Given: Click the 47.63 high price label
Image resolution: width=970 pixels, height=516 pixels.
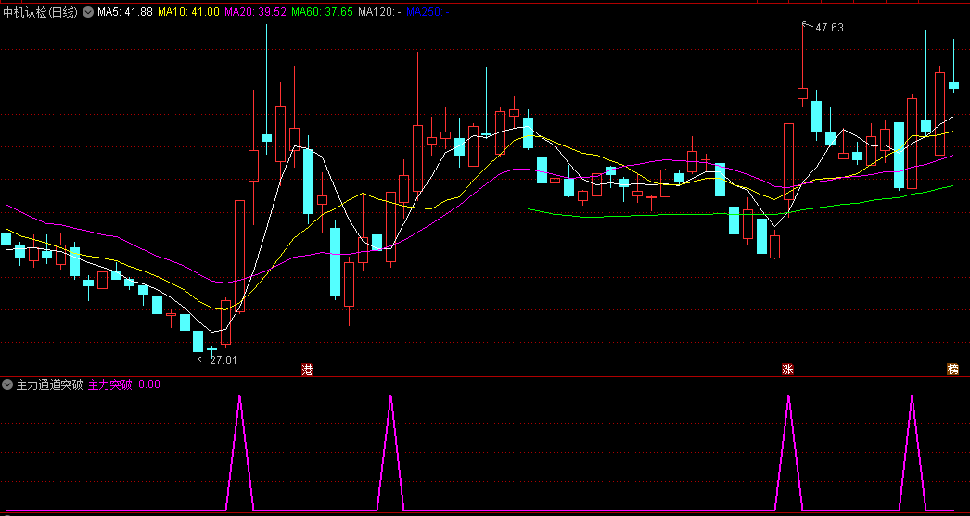Looking at the screenshot, I should point(829,27).
